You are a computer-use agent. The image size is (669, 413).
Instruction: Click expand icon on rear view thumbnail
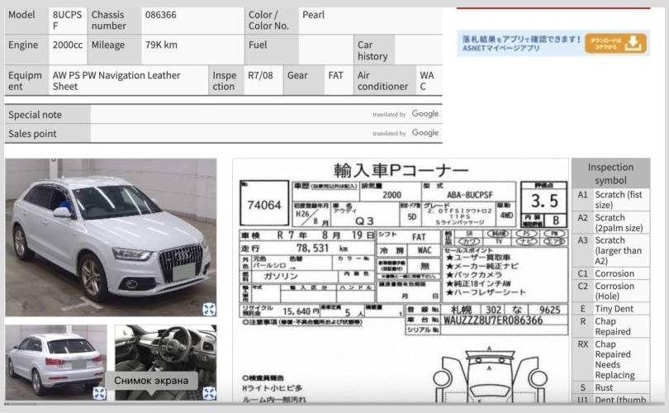[98, 393]
